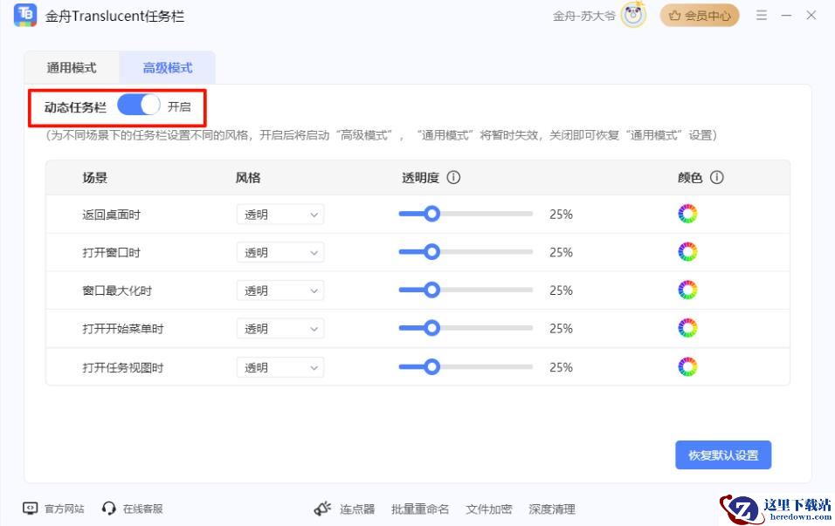Screen dimensions: 835x526
Task: Open the 深度清理 tool link
Action: [552, 509]
